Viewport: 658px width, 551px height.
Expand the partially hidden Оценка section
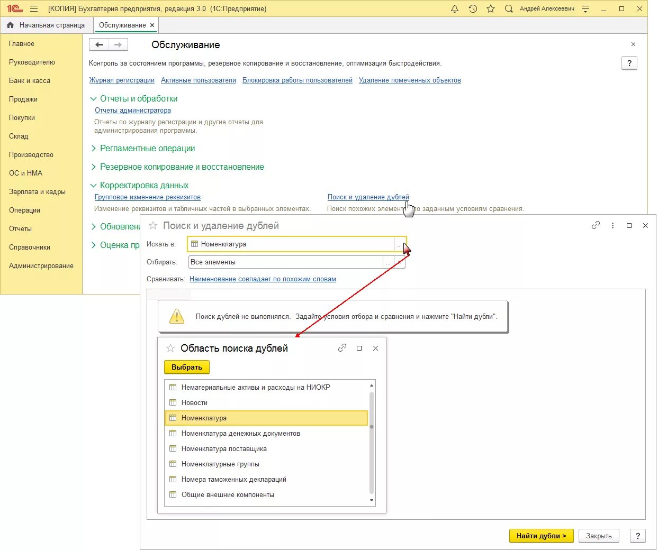click(x=115, y=245)
